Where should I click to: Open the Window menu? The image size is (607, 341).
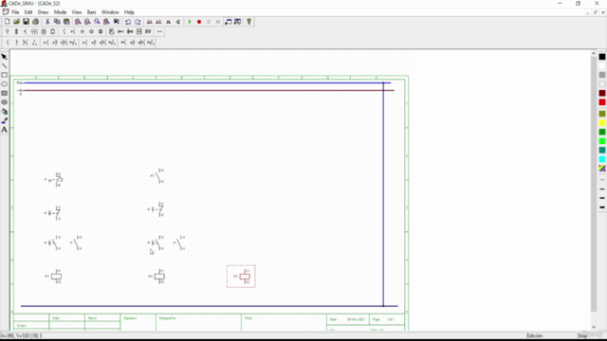pos(110,12)
